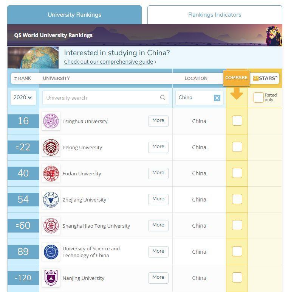291x292 pixels.
Task: Check compare box for Tsinghua University
Action: [x=237, y=121]
